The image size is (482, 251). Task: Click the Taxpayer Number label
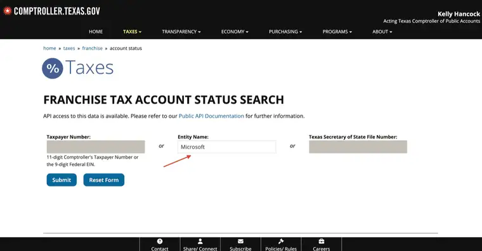[x=68, y=137]
